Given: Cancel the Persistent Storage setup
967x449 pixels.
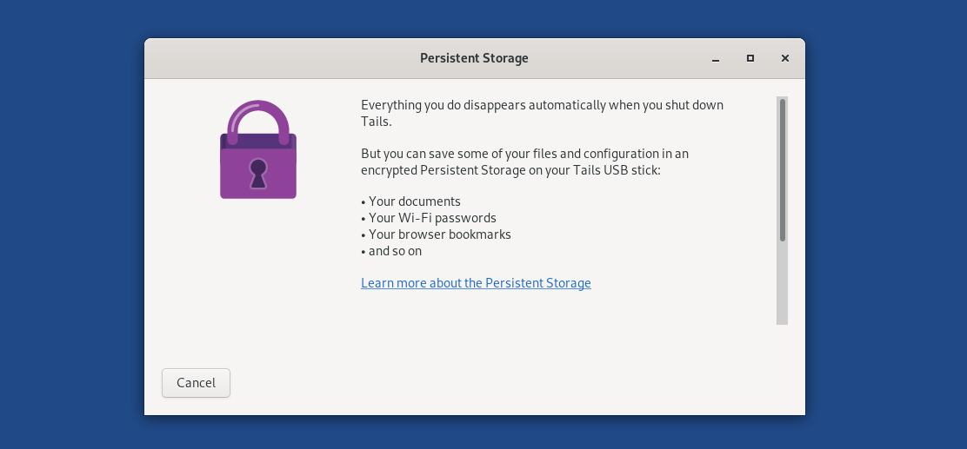Looking at the screenshot, I should 197,383.
